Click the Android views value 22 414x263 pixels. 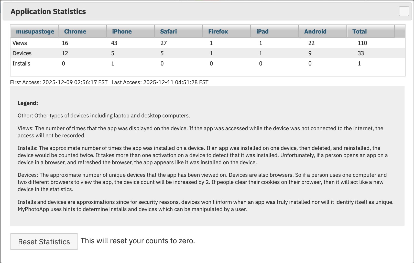(311, 43)
